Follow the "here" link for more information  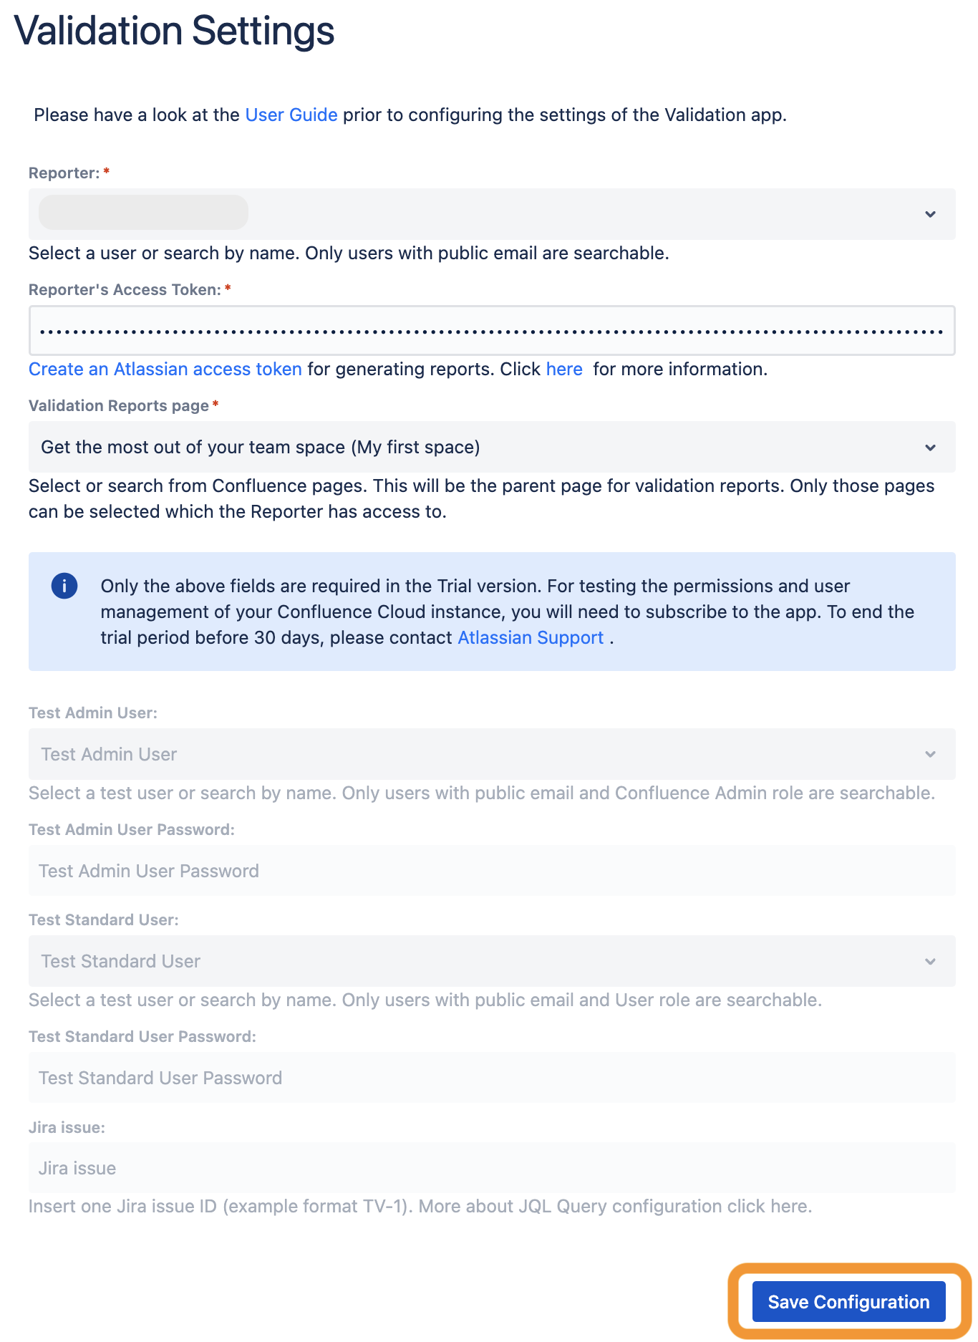564,369
